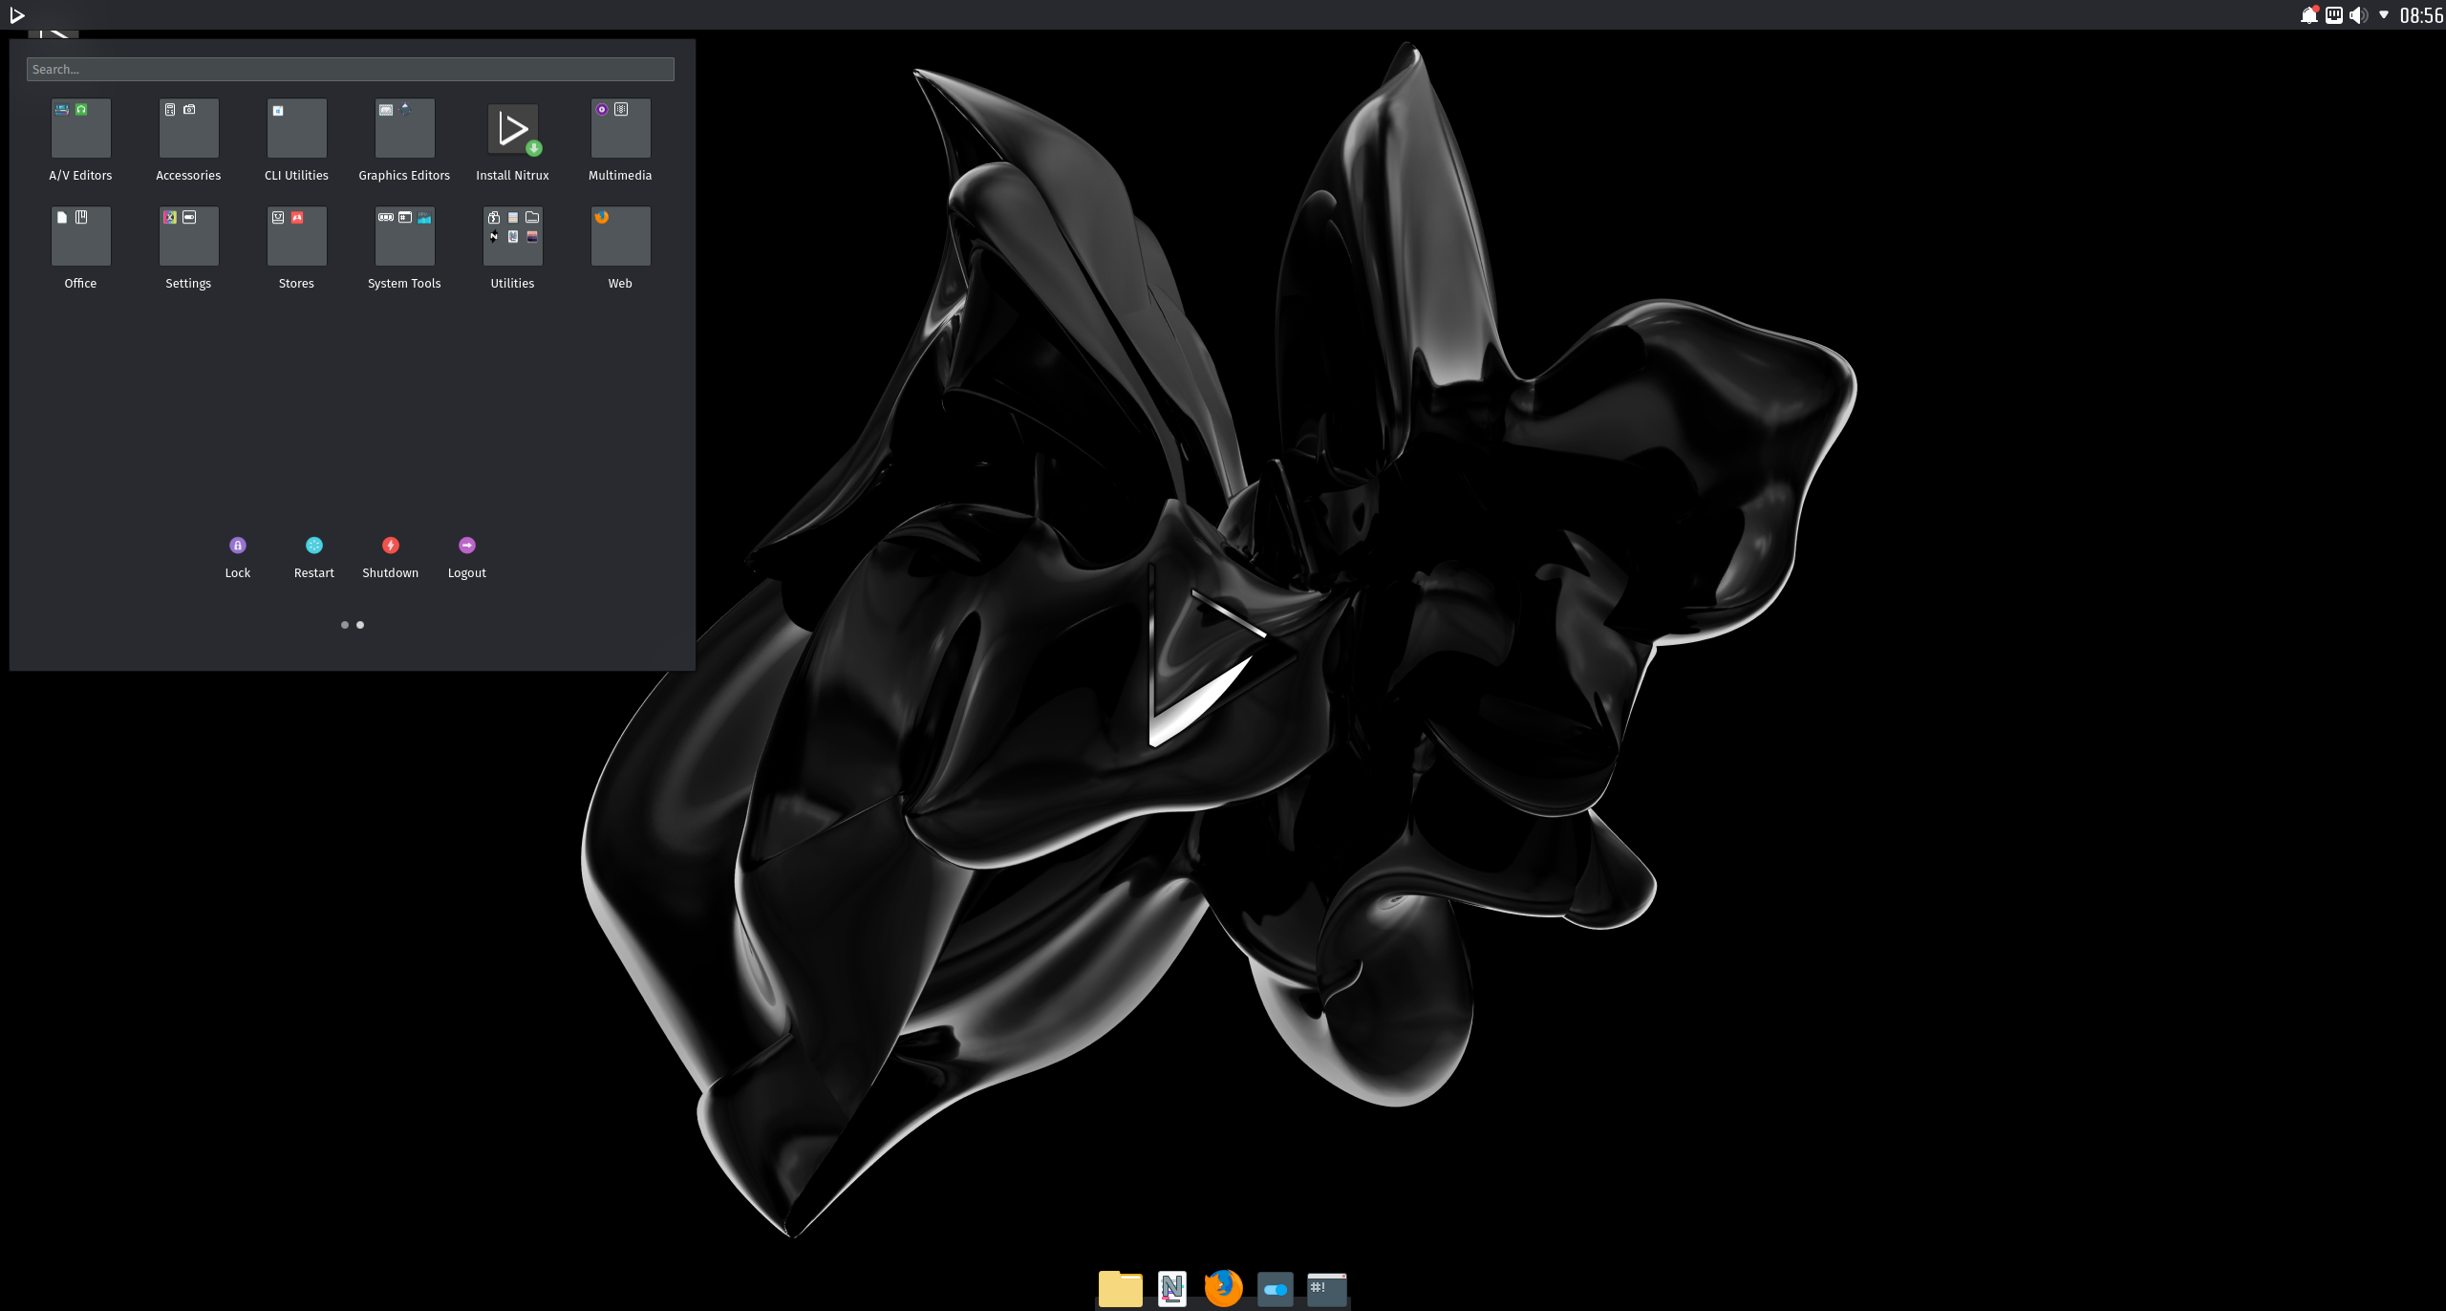Expand the hidden tray icons arrow
This screenshot has height=1311, width=2446.
click(x=2384, y=15)
